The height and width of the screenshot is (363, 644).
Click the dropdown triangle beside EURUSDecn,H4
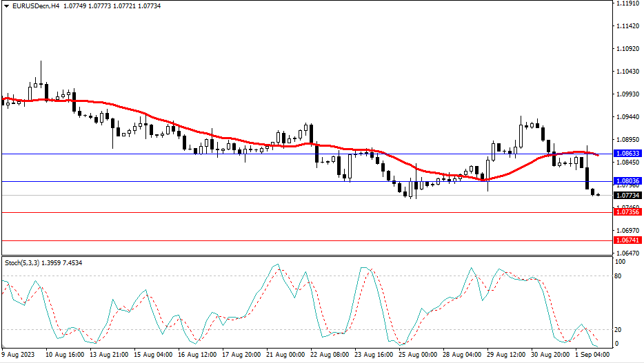coord(7,6)
